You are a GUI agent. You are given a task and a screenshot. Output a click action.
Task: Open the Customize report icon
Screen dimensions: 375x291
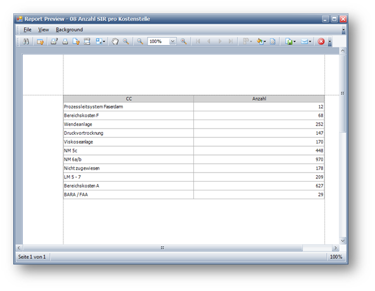(x=40, y=42)
